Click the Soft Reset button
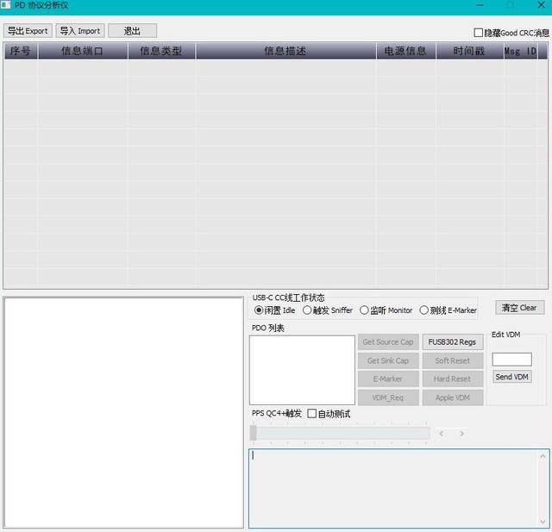The image size is (552, 532). pos(452,360)
